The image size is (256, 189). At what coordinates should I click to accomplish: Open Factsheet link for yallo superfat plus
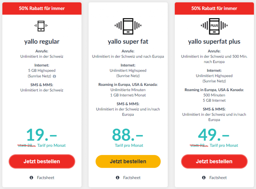(218, 178)
